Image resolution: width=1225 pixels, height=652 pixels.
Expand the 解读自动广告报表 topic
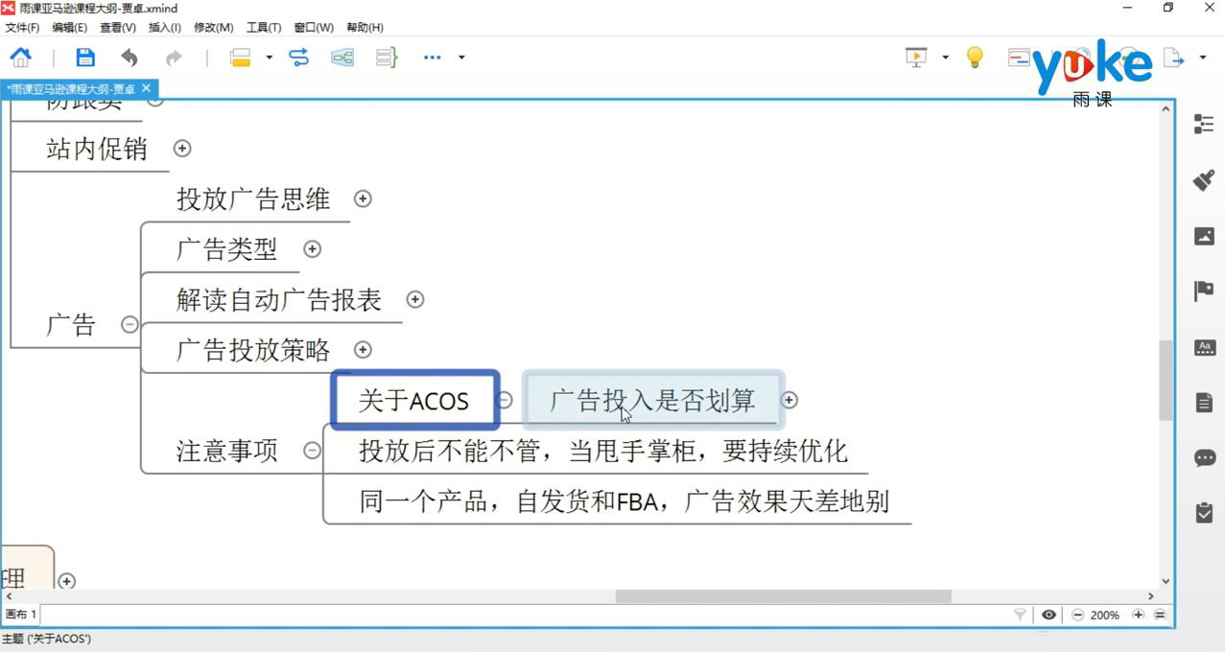tap(414, 299)
